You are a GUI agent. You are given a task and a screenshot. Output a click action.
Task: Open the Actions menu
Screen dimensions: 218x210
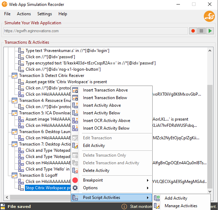(24, 14)
